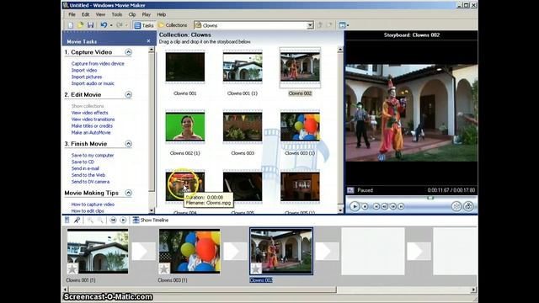Switch view with Show Timeline button
Screen dimensions: 539x303
[x=151, y=220]
